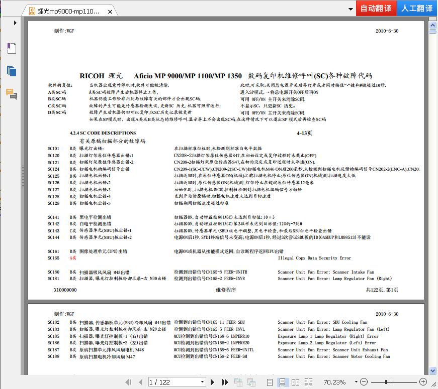438x389 pixels.
Task: Jump to the last page
Action: (225, 382)
